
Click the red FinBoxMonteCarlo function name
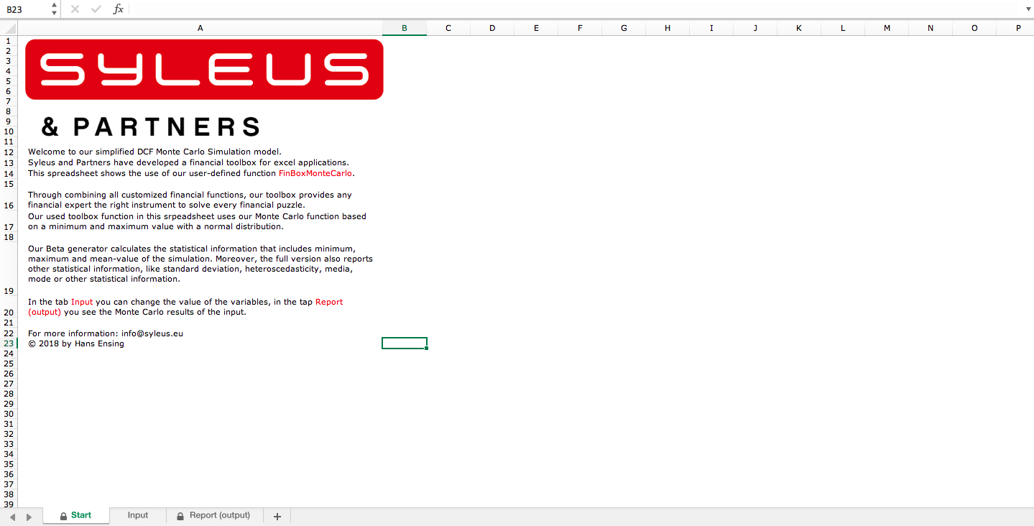click(x=316, y=173)
